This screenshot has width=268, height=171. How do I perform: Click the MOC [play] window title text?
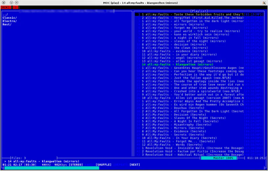(x=140, y=3)
